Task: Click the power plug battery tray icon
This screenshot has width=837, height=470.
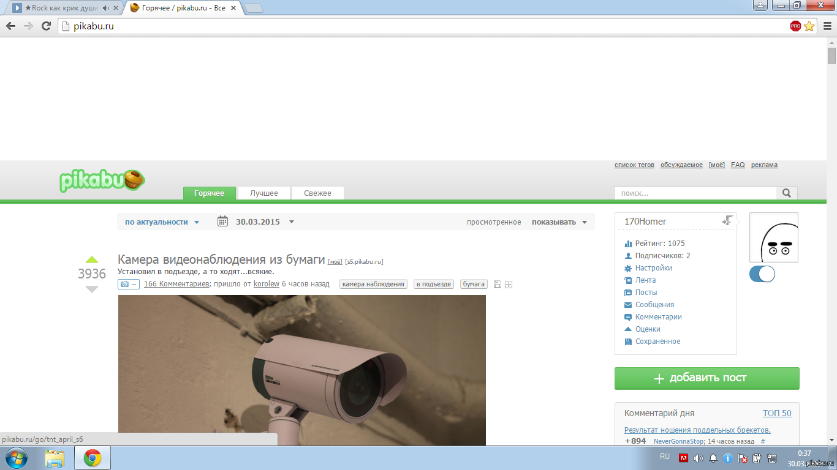Action: (757, 458)
